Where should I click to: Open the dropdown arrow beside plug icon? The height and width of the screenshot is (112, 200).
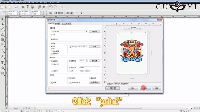(47, 7)
